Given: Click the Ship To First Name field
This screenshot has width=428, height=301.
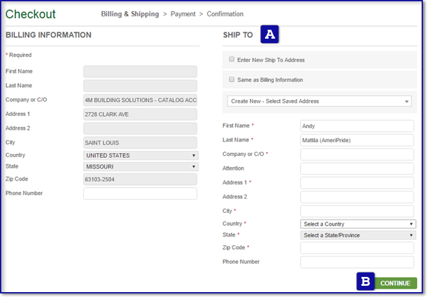Looking at the screenshot, I should point(357,126).
